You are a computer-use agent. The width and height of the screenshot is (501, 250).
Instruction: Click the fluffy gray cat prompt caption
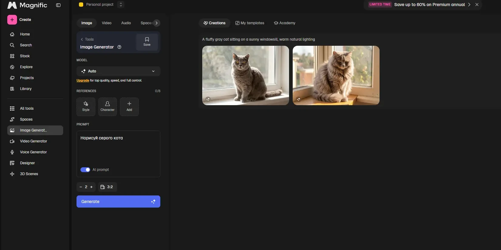(259, 39)
